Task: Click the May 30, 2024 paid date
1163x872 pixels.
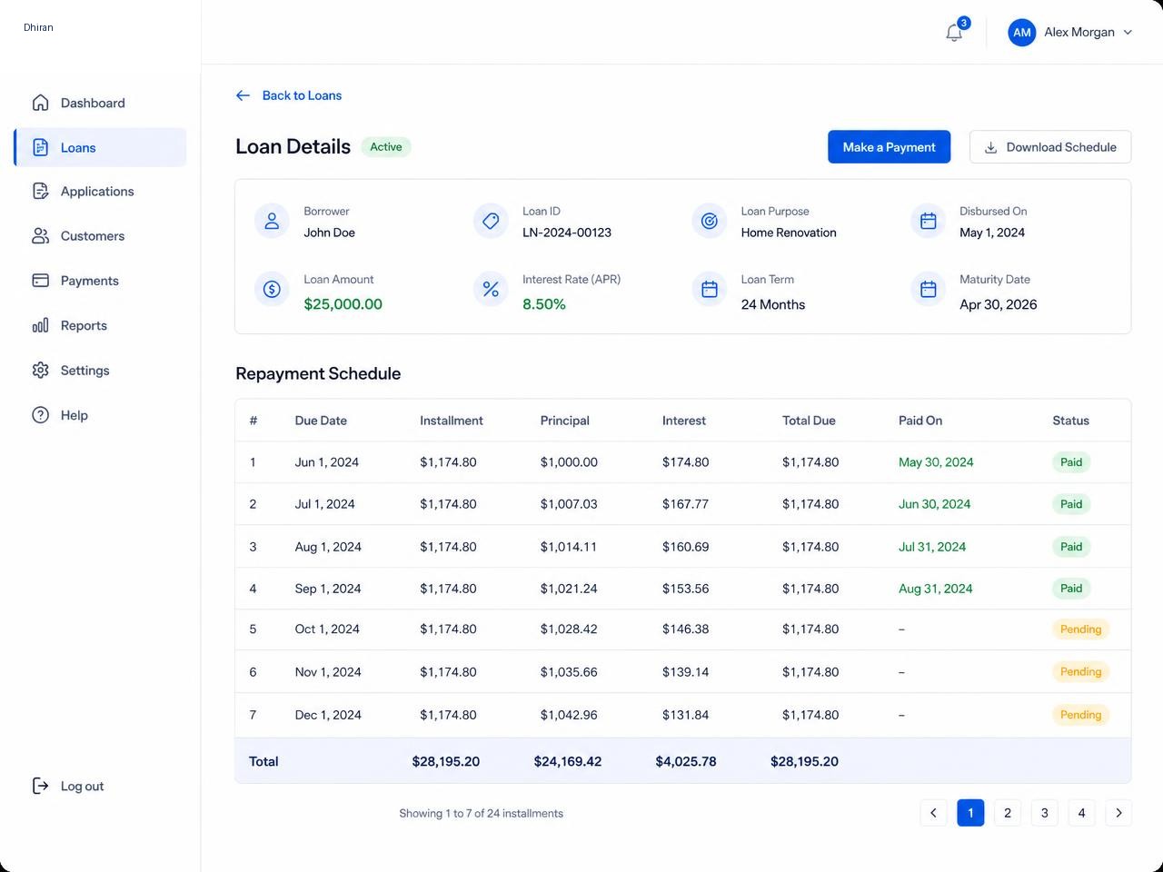Action: pyautogui.click(x=936, y=462)
